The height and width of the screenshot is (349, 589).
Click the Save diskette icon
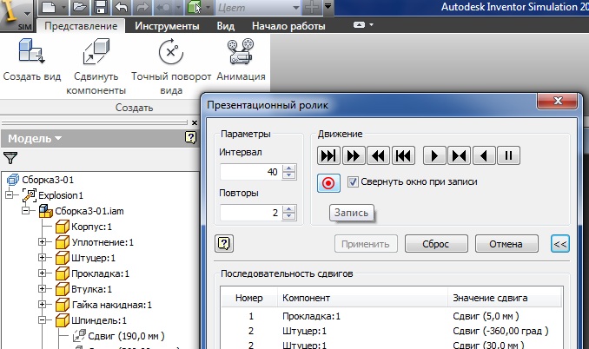[x=100, y=8]
